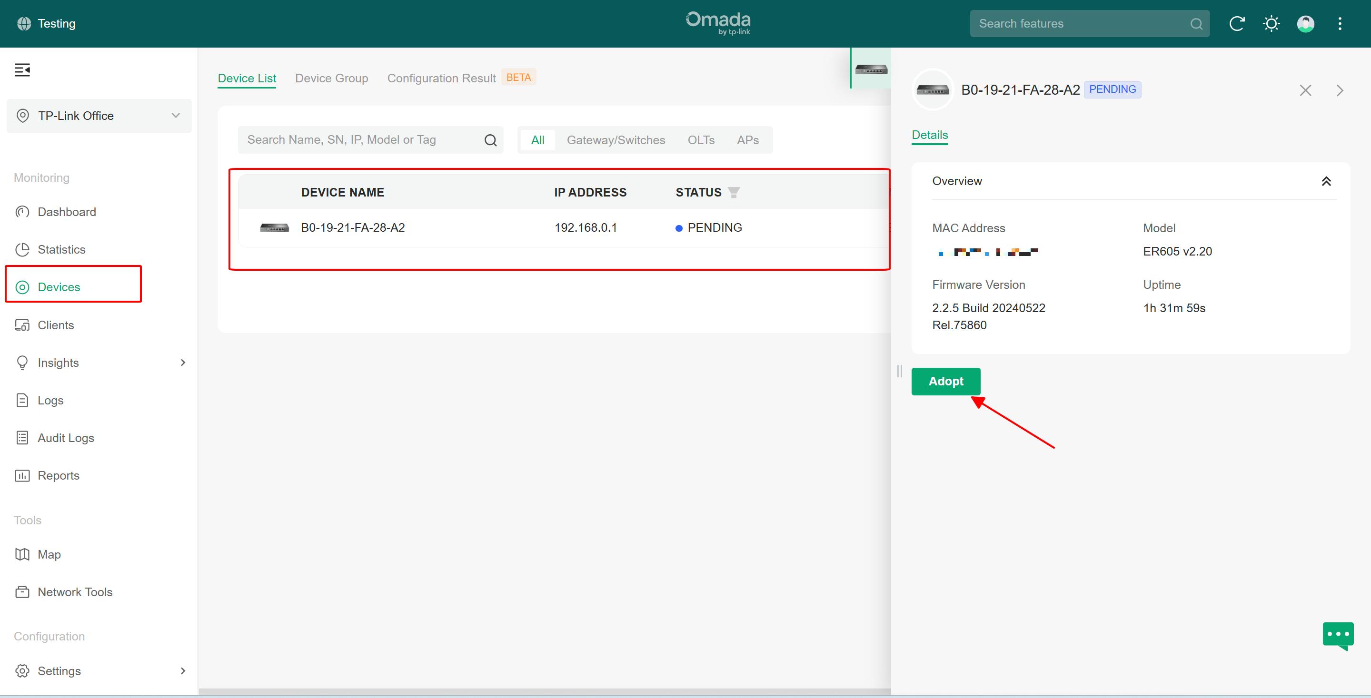This screenshot has width=1371, height=698.
Task: Go to next device arrow
Action: (1340, 90)
